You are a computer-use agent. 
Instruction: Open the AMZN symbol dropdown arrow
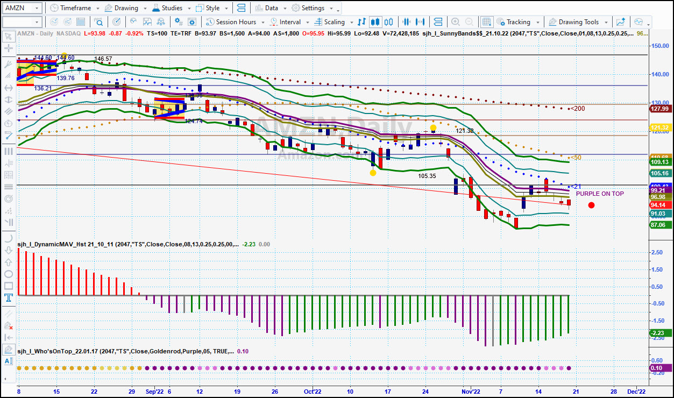(37, 8)
